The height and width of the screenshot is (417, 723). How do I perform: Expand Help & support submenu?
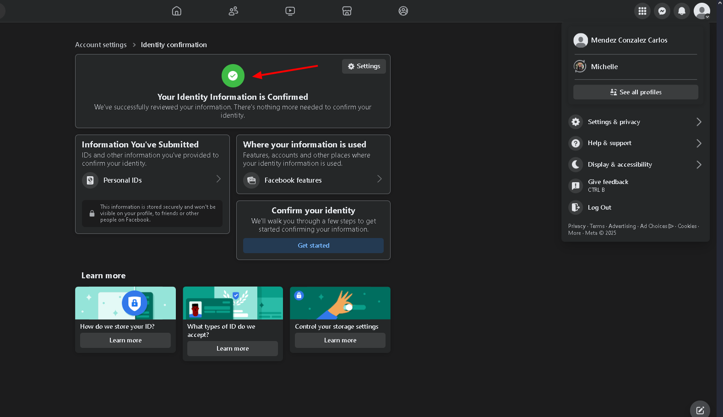[x=635, y=143]
